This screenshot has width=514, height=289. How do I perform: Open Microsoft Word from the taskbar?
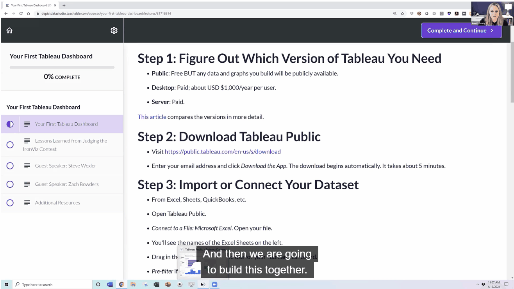click(x=110, y=284)
